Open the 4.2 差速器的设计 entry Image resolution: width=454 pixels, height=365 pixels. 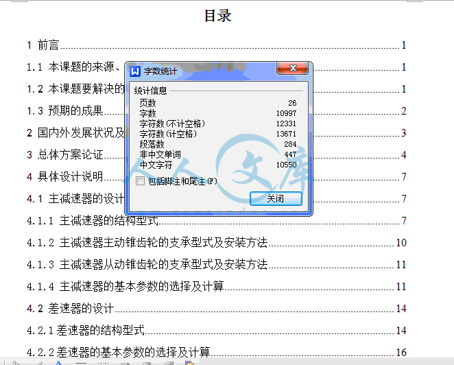click(x=71, y=308)
